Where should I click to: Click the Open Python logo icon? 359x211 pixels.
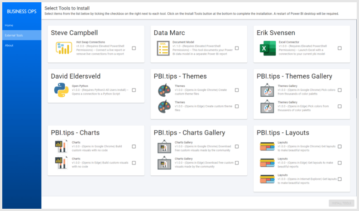coord(61,90)
